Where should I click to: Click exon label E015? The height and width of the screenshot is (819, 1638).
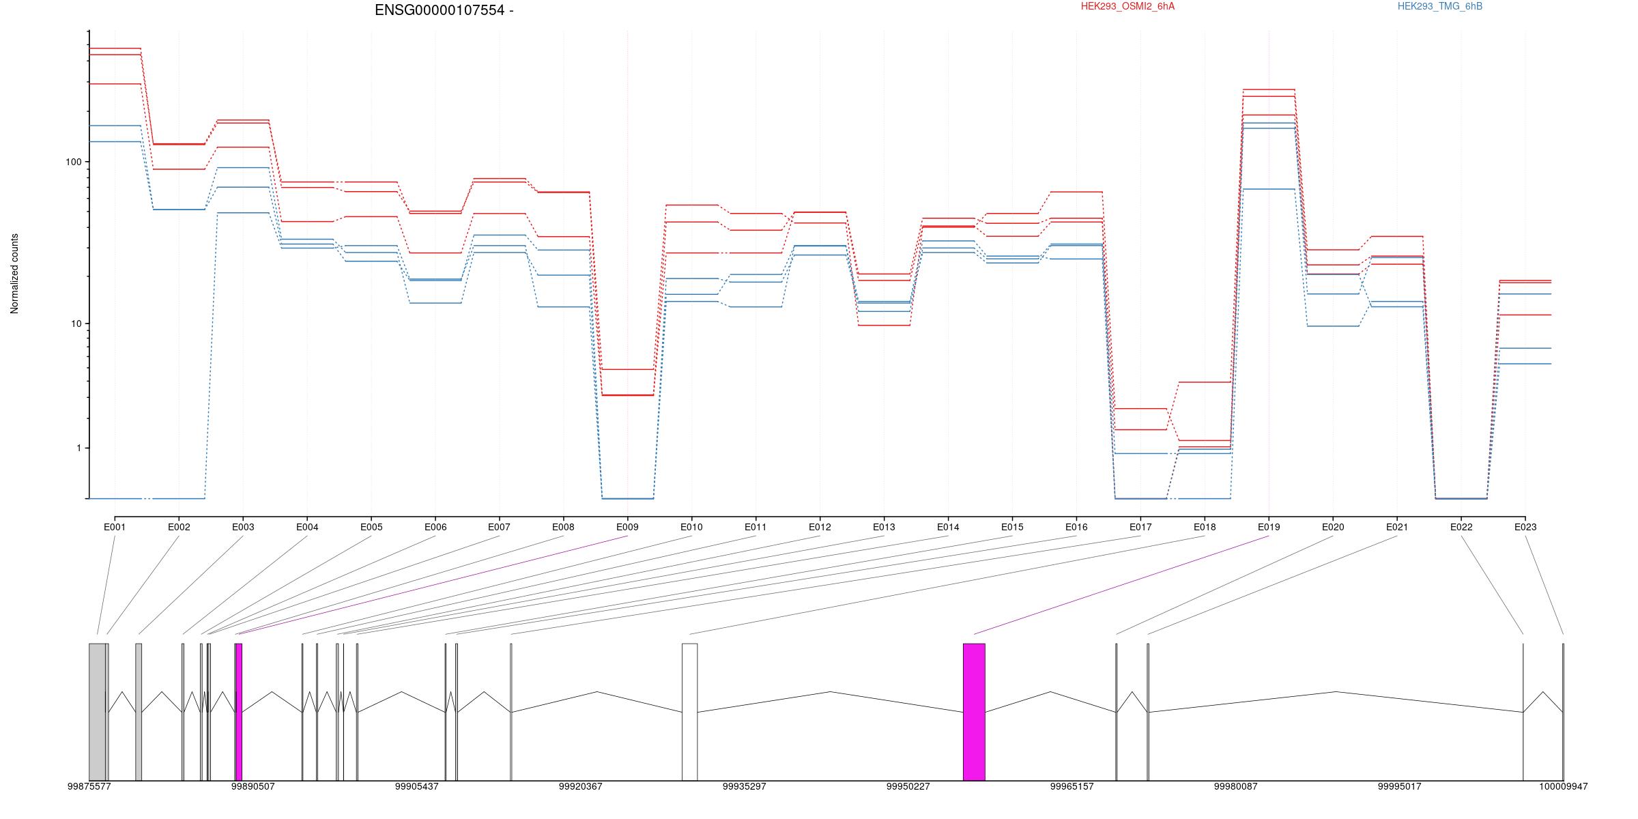tap(1012, 527)
